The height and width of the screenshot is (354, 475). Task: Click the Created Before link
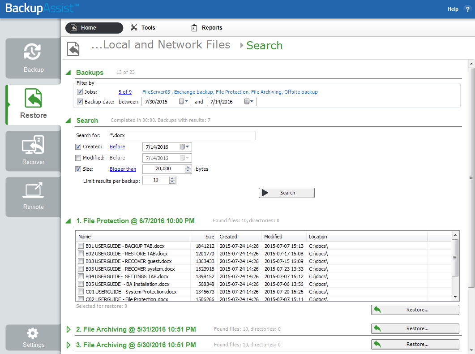117,147
